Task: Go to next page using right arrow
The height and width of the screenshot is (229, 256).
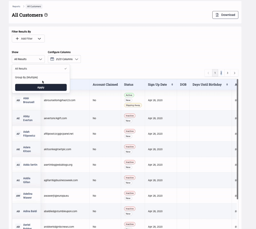Action: click(234, 73)
